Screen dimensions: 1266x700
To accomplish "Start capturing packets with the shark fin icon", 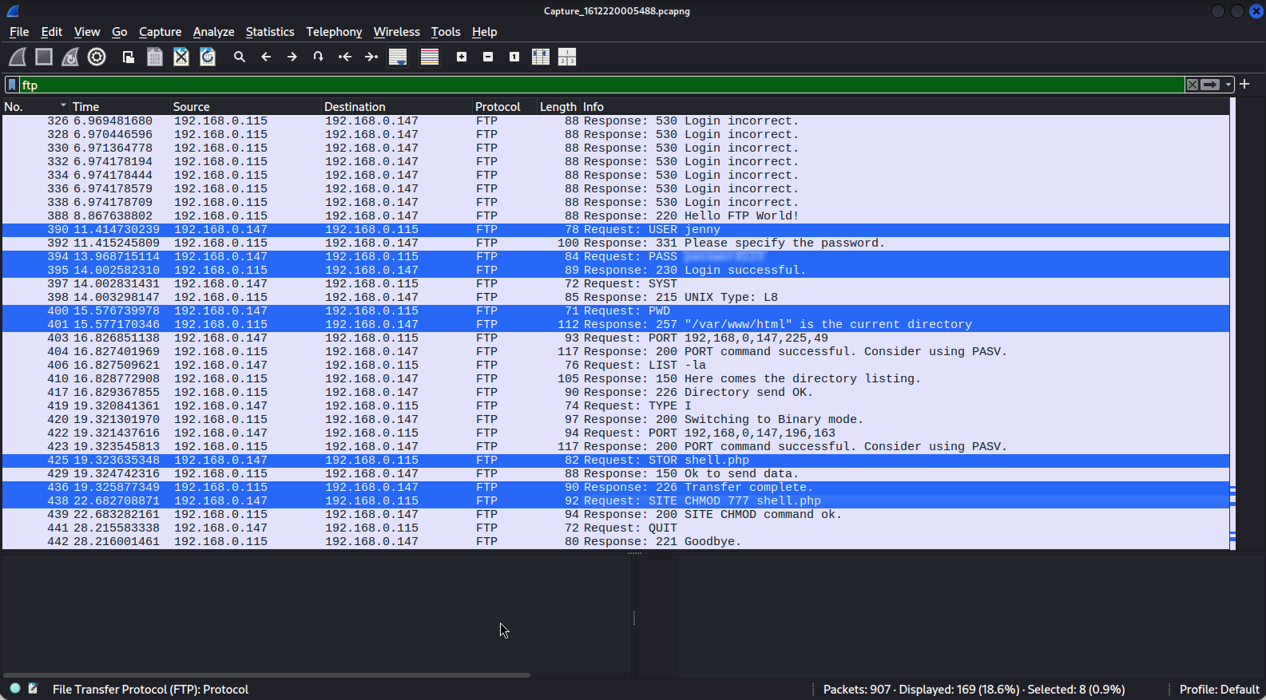I will pos(18,57).
